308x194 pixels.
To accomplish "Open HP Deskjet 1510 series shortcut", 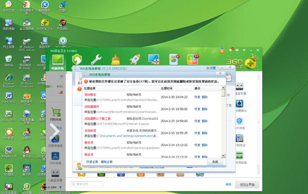I will tap(27, 44).
